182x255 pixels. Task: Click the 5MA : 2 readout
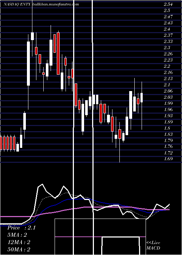click(x=17, y=235)
